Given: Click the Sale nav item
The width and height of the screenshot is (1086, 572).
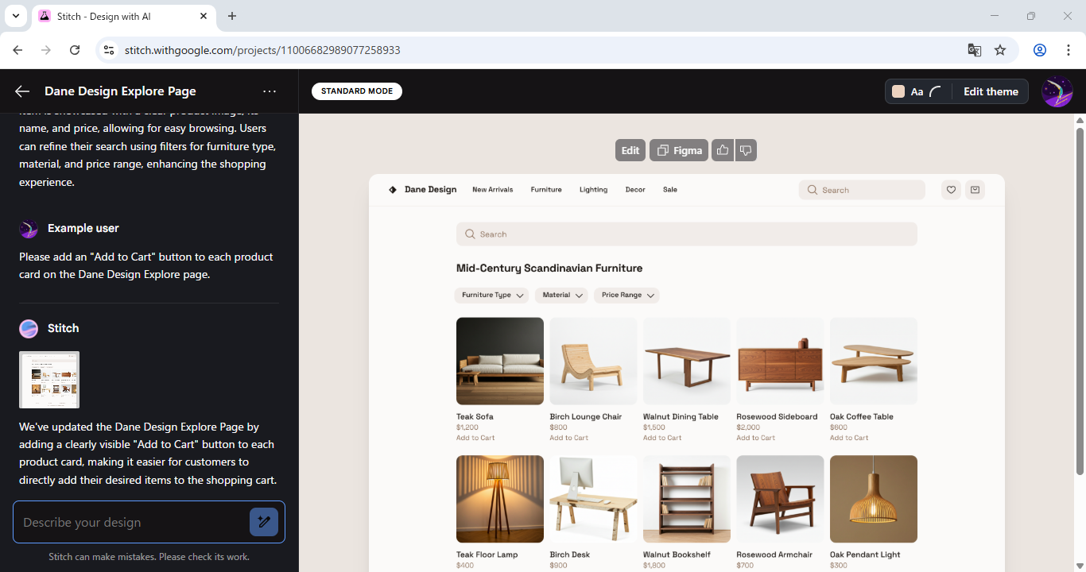Looking at the screenshot, I should pos(670,190).
